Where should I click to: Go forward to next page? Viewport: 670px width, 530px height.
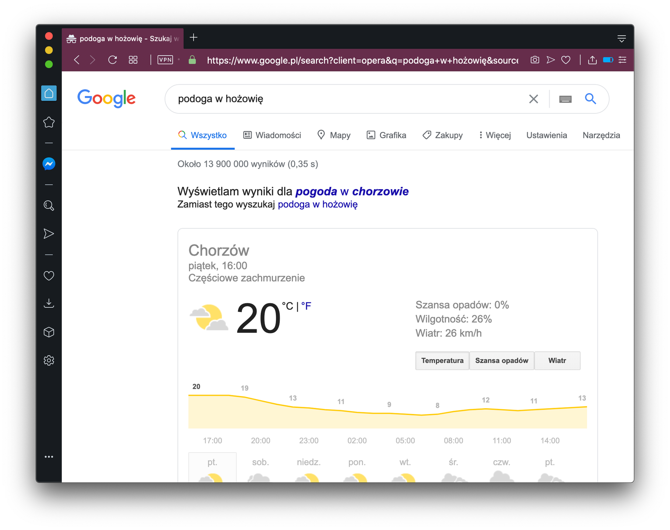pyautogui.click(x=92, y=60)
